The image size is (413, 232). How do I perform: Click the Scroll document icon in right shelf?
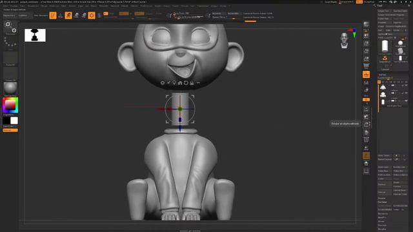click(x=366, y=35)
